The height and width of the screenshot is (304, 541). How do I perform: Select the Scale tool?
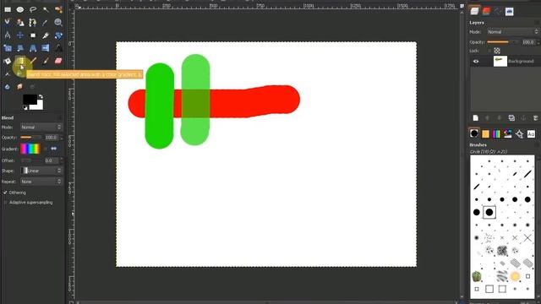pos(8,48)
